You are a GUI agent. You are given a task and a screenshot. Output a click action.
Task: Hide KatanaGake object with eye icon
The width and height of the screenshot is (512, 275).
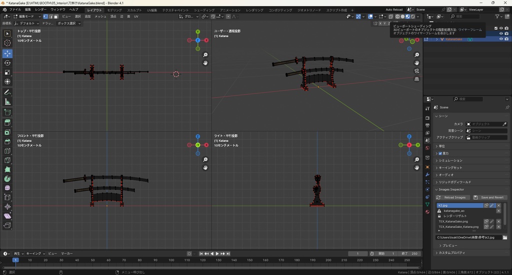501,39
